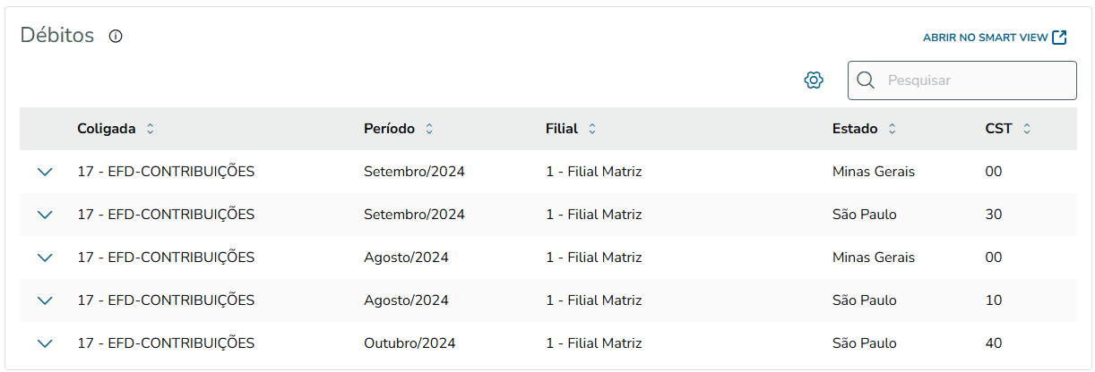Click the info icon beside Débitos title

pos(116,37)
